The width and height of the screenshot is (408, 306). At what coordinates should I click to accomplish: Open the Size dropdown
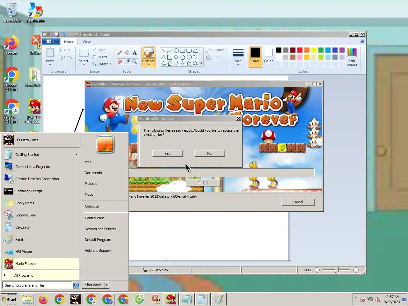238,57
